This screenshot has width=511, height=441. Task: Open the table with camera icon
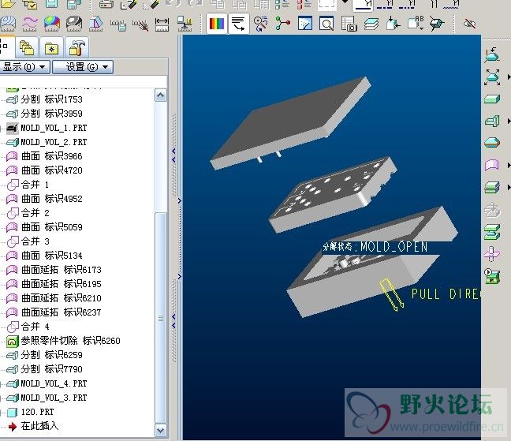click(x=349, y=24)
